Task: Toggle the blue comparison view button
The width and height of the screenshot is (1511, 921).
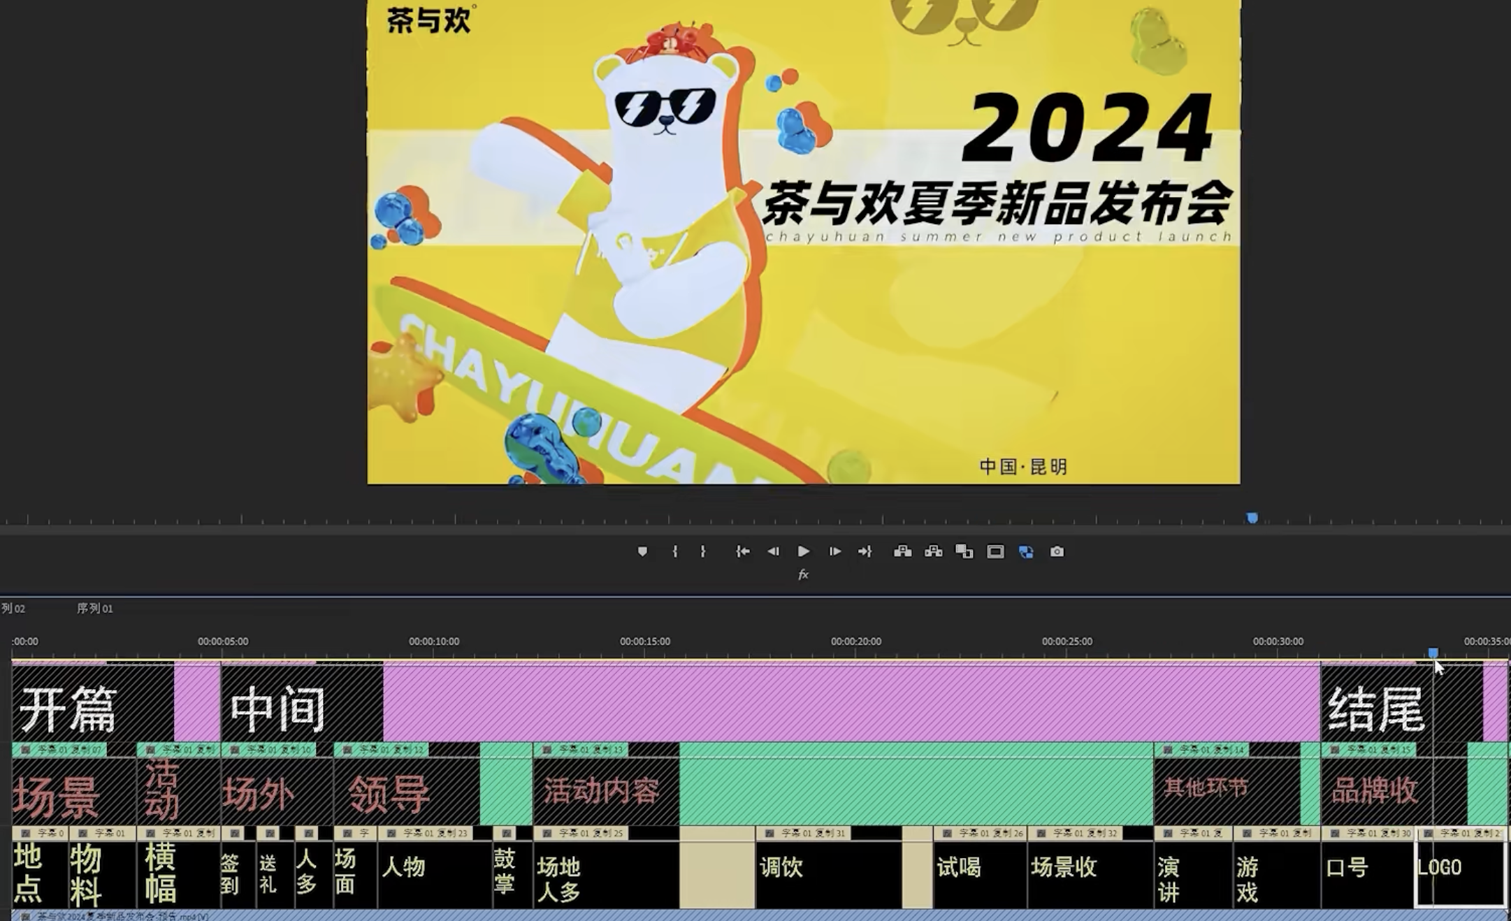Action: click(x=1026, y=551)
